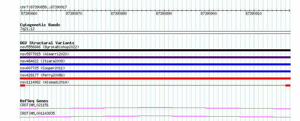Select the 7q21.12 band label

tap(27, 29)
